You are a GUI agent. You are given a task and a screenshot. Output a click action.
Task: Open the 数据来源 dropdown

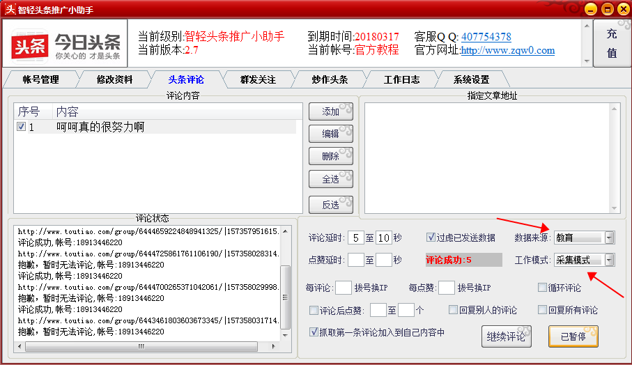point(610,238)
